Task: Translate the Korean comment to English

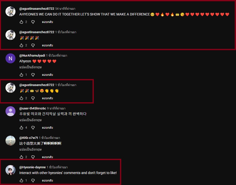Action: (x=30, y=120)
